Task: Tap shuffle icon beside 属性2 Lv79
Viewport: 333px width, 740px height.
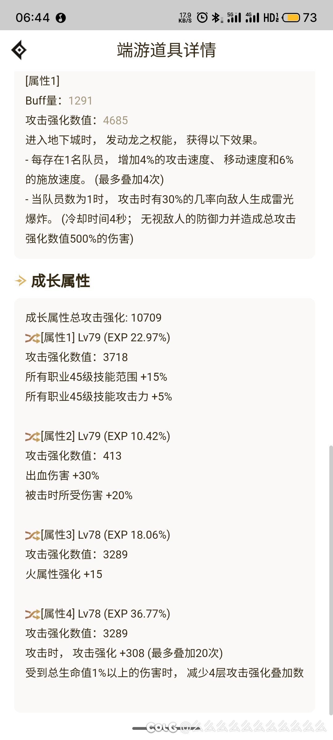Action: click(x=32, y=437)
